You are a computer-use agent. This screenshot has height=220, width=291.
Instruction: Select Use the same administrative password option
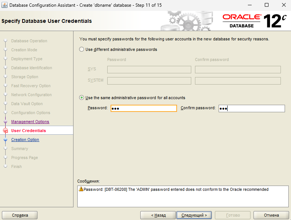(x=81, y=98)
